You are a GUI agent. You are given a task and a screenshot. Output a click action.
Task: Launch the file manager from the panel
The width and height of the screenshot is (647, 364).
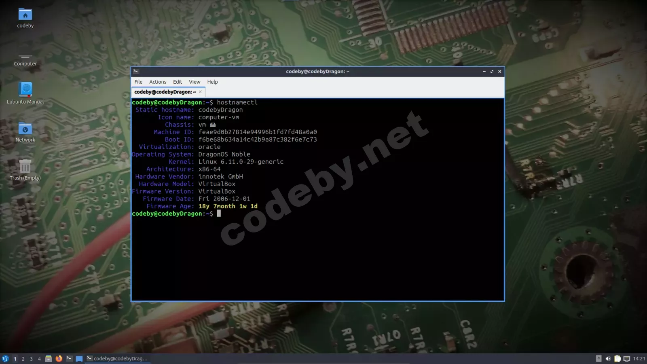point(49,359)
